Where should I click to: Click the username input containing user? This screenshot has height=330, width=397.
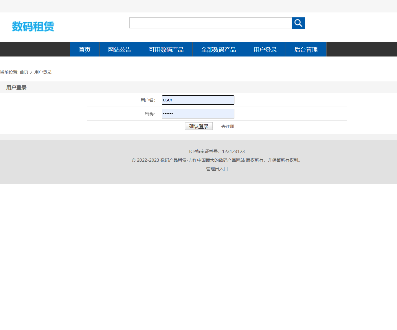(x=198, y=100)
